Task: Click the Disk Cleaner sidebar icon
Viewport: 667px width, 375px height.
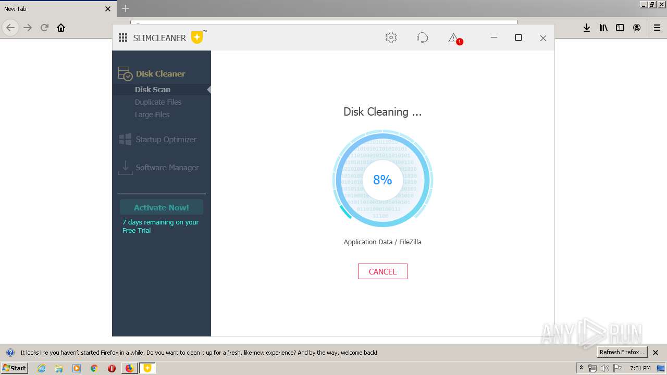Action: pos(125,74)
